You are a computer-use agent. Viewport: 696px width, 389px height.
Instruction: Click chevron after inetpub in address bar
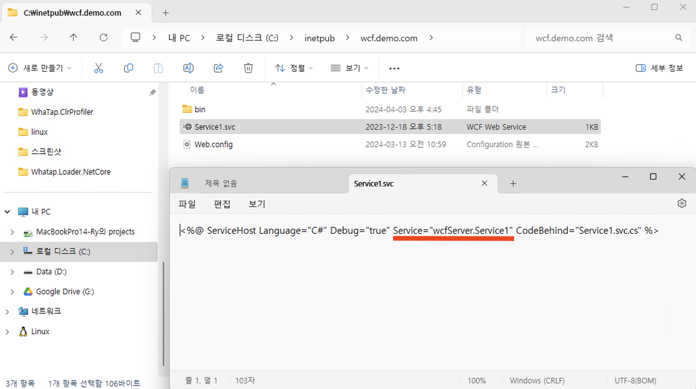(x=348, y=38)
